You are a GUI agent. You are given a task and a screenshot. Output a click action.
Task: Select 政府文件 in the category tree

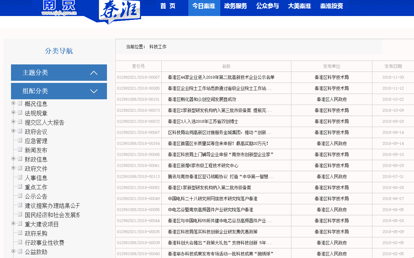(x=36, y=169)
